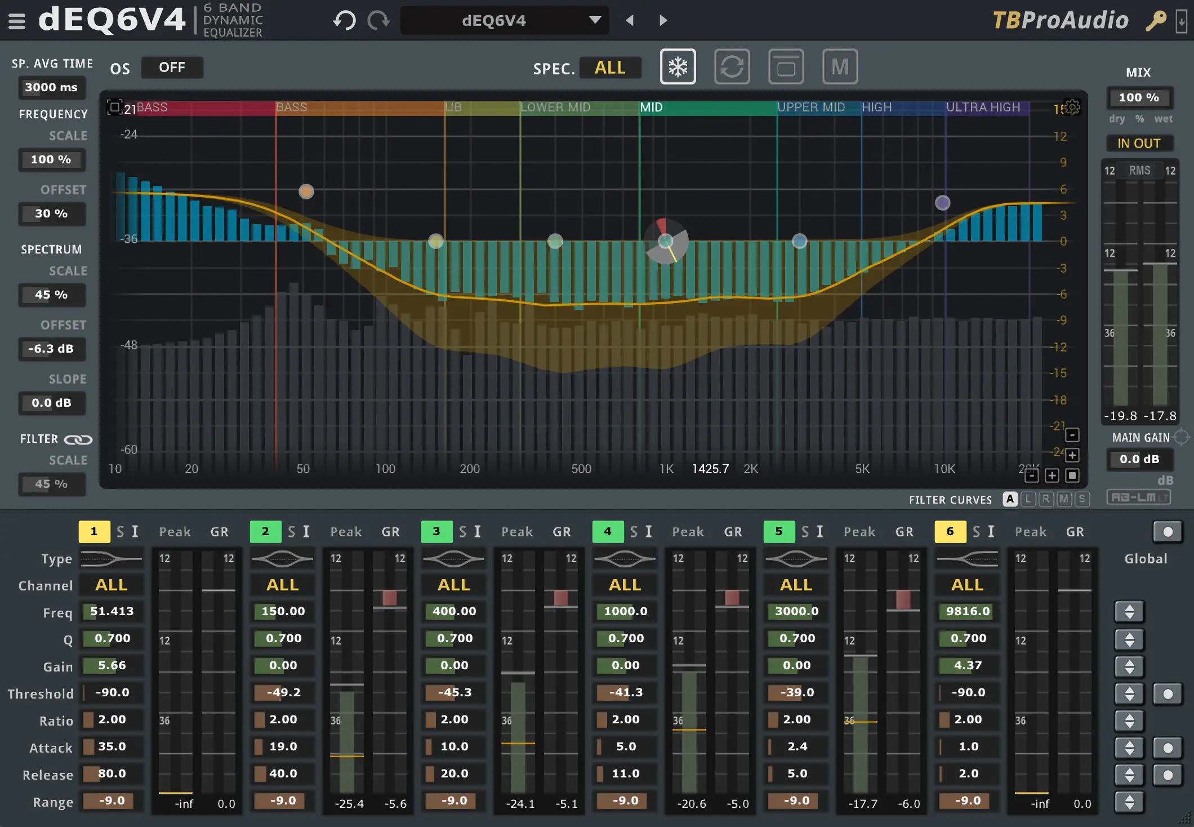Image resolution: width=1194 pixels, height=827 pixels.
Task: Click the IN OUT meter button
Action: (1139, 144)
